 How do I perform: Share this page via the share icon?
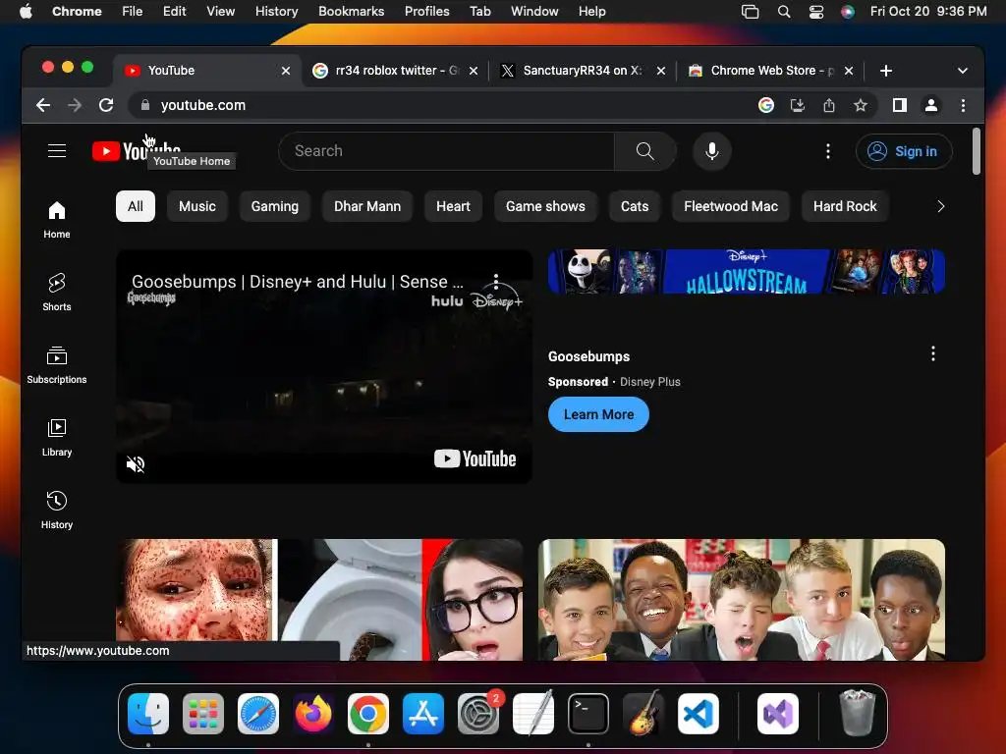tap(828, 105)
